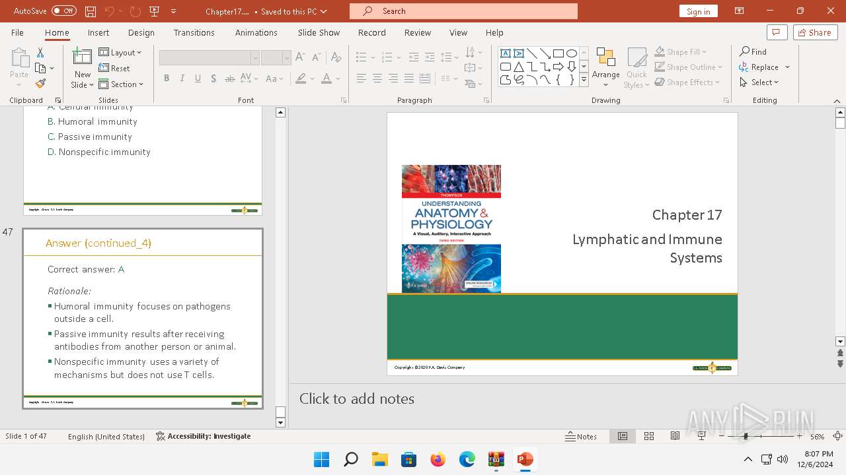The height and width of the screenshot is (475, 846).
Task: Open File Explorer from taskbar
Action: 379,459
